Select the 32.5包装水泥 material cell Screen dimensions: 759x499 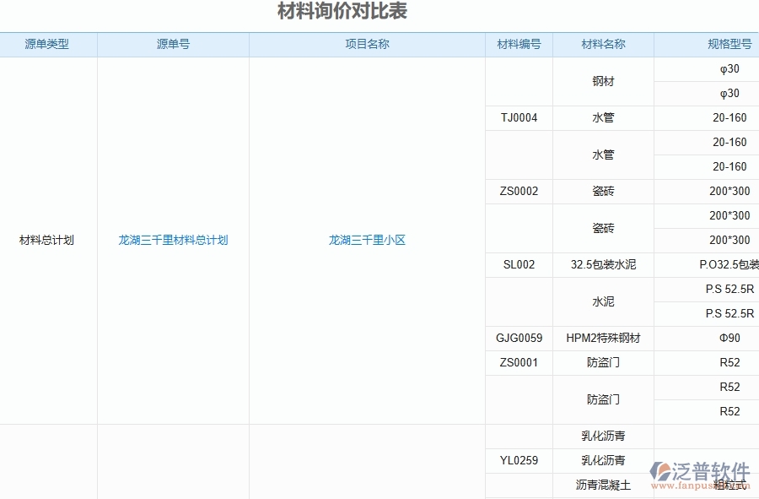pos(603,264)
